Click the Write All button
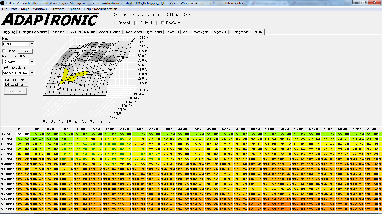382x214 pixels. 147,23
